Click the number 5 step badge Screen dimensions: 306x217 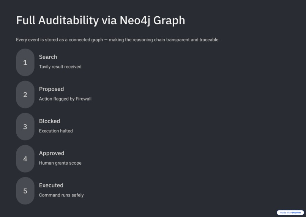pyautogui.click(x=25, y=191)
